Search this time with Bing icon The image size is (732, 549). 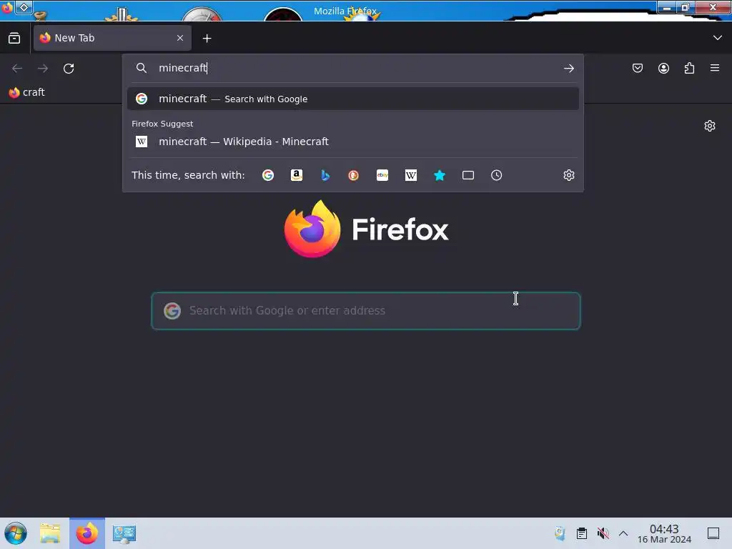325,175
